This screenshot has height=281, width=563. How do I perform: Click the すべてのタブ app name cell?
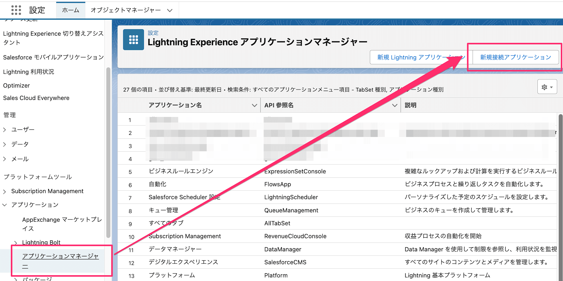click(166, 223)
